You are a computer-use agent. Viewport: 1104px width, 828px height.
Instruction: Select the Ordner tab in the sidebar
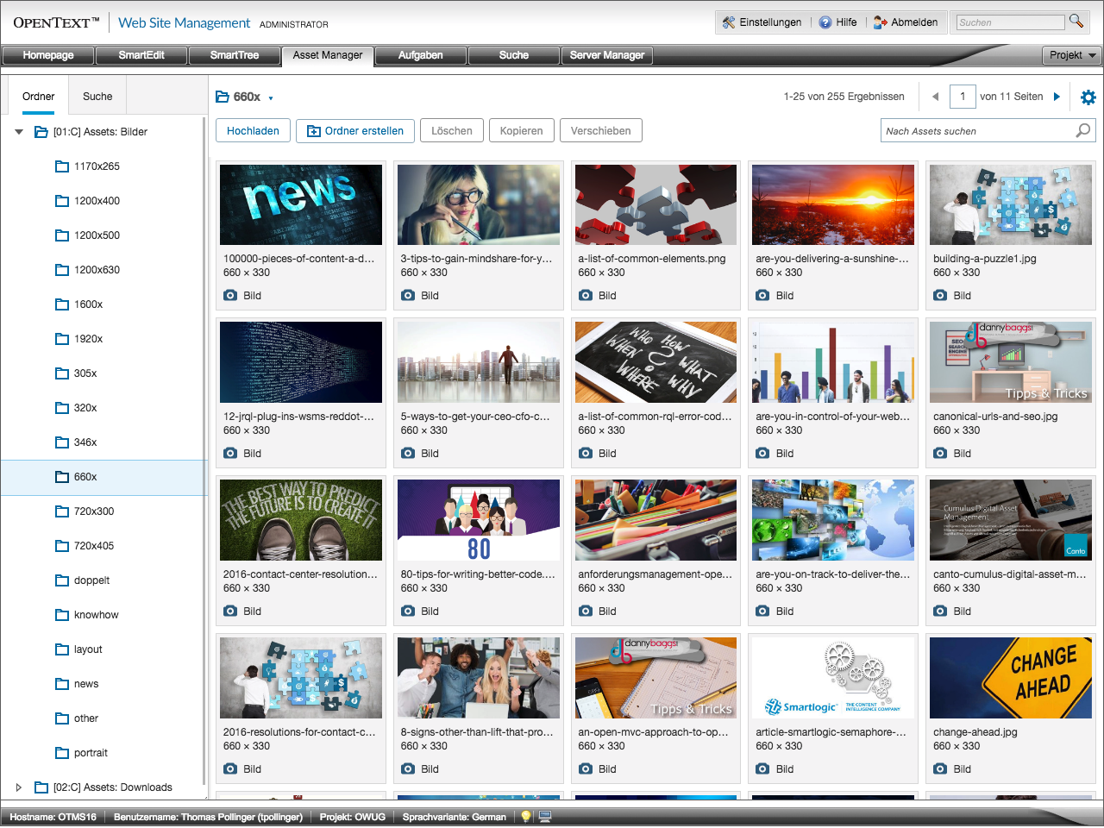pyautogui.click(x=38, y=97)
